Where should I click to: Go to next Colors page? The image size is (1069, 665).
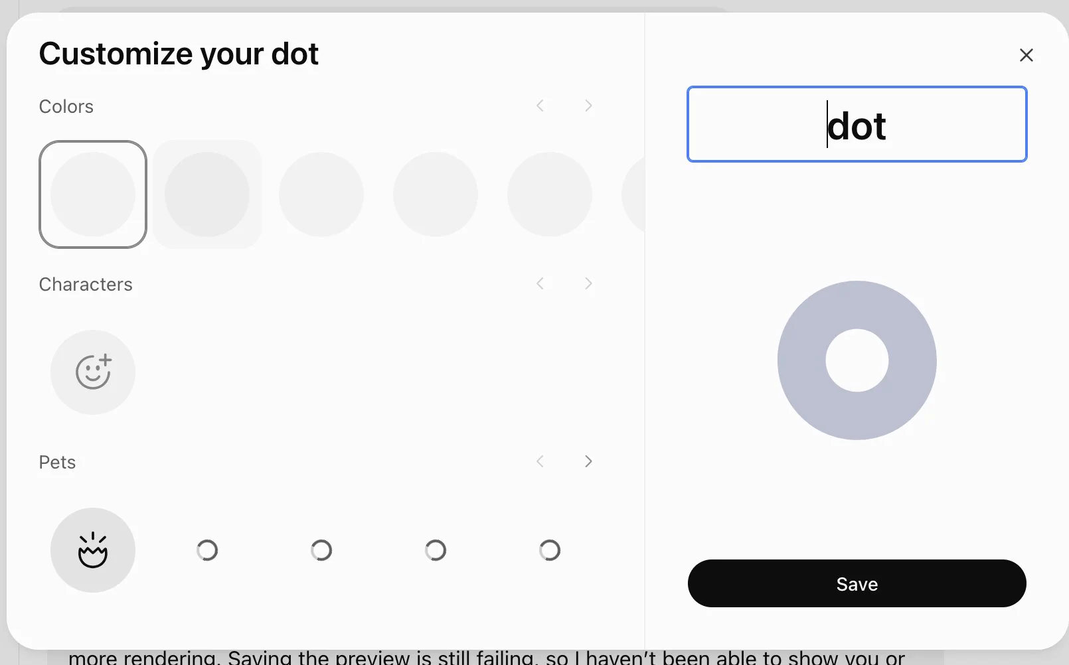click(588, 106)
